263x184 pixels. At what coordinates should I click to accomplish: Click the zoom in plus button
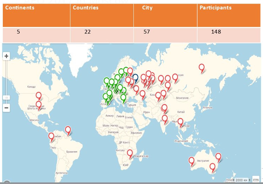(6, 56)
